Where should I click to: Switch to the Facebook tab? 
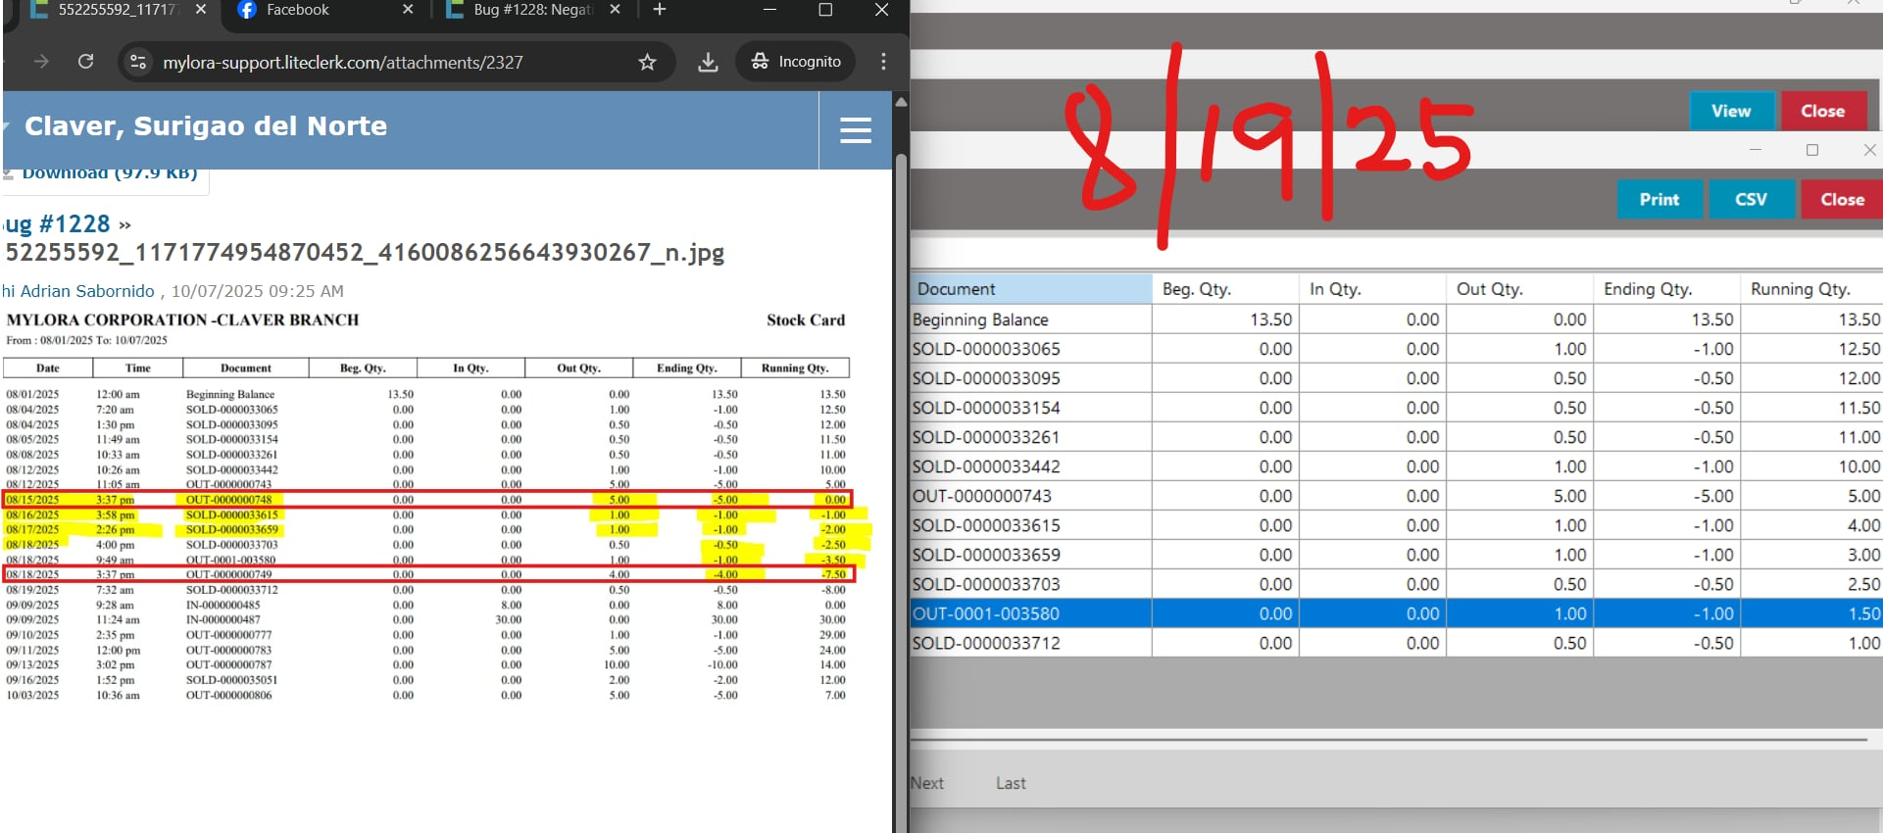tap(297, 10)
